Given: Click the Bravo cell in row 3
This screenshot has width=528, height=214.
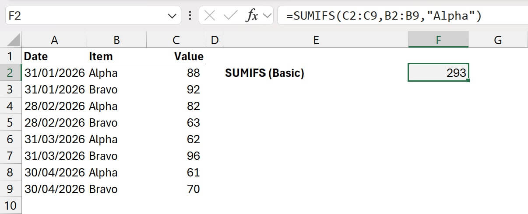Looking at the screenshot, I should click(116, 90).
